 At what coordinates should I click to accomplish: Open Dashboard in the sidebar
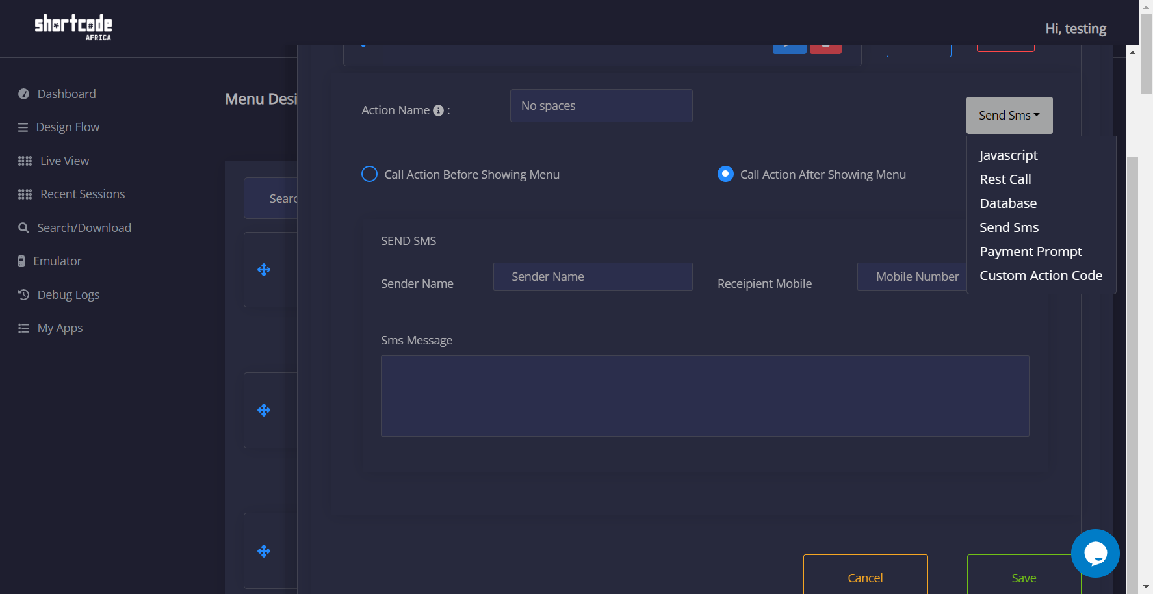(x=66, y=94)
